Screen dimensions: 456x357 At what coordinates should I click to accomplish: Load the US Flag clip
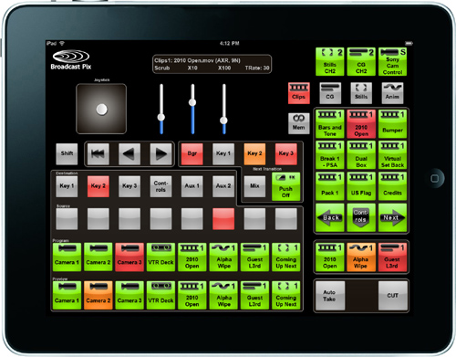click(361, 186)
